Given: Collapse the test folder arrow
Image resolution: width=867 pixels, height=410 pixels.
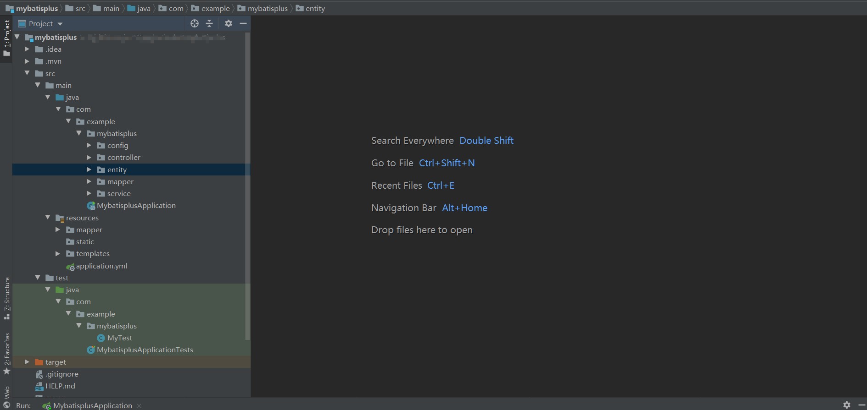Looking at the screenshot, I should coord(38,277).
